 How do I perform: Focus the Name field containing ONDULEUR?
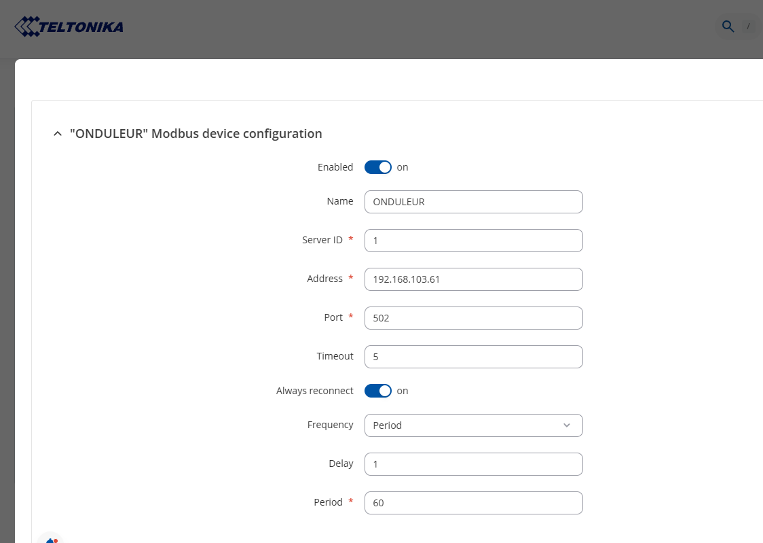(x=473, y=202)
